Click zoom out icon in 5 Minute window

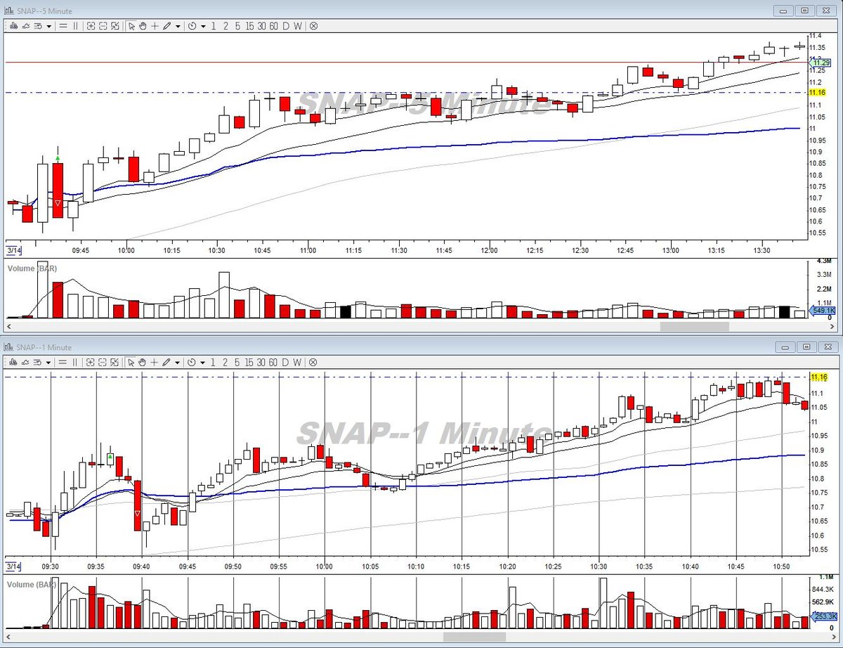[x=103, y=26]
